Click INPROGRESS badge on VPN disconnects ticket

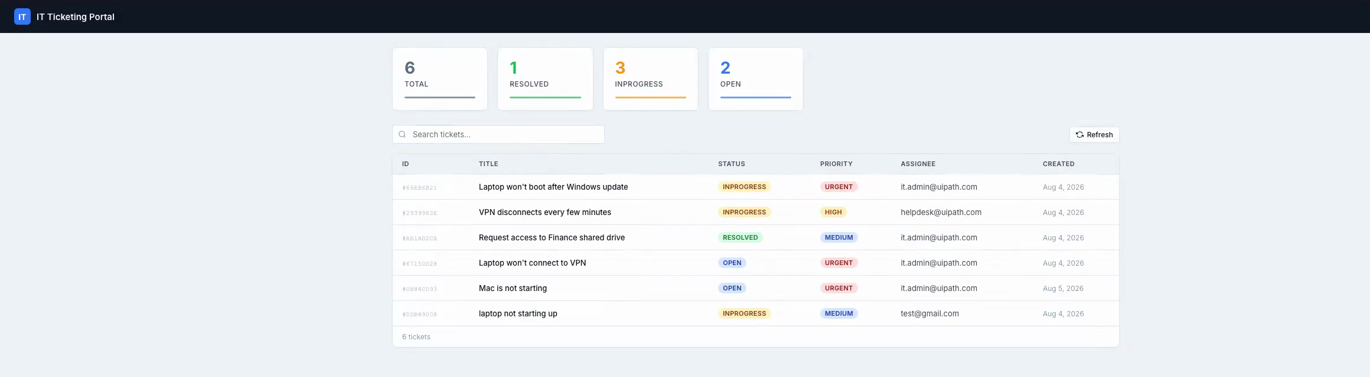[744, 212]
